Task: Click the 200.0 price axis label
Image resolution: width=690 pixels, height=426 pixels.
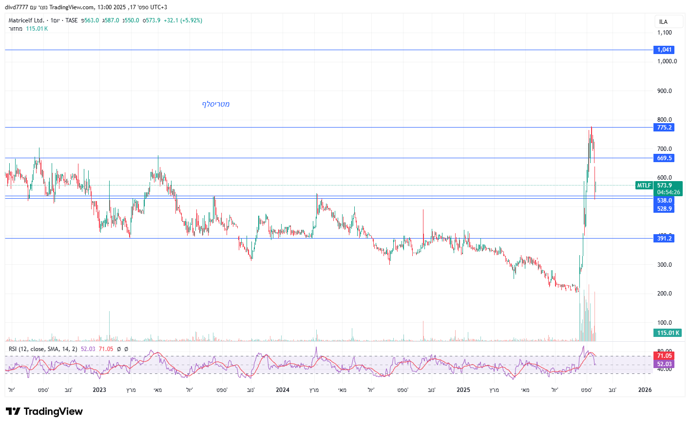Action: 665,294
